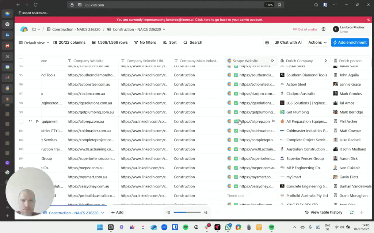Open Chat with AI
Screen dimensions: 374x233
[288, 43]
